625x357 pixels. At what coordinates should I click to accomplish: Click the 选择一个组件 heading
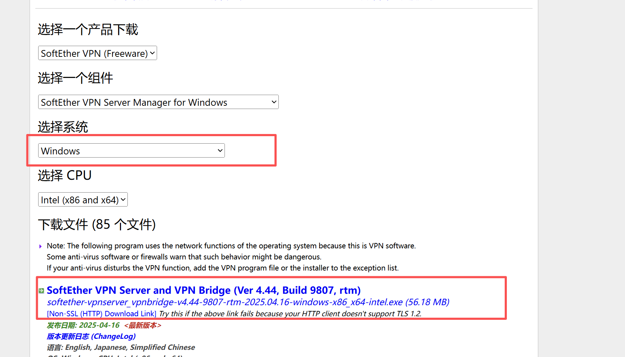pos(75,78)
